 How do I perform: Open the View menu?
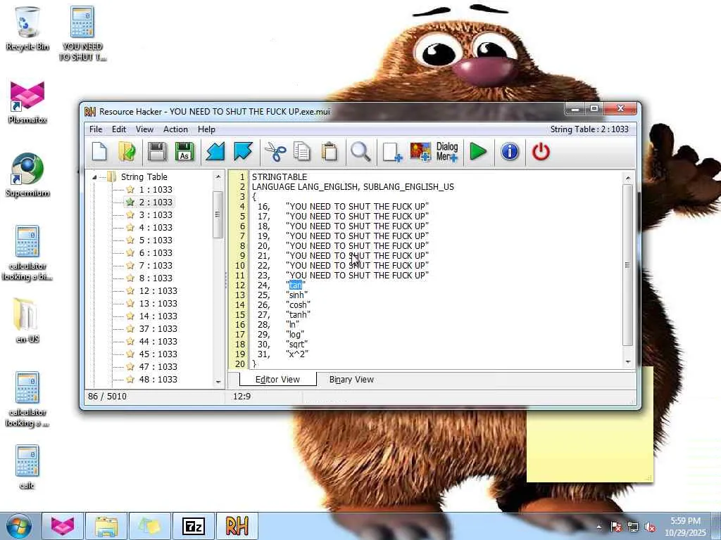coord(144,129)
